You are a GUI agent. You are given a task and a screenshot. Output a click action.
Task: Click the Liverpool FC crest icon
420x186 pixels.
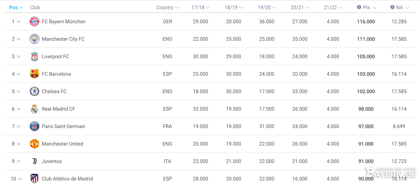[x=34, y=56]
